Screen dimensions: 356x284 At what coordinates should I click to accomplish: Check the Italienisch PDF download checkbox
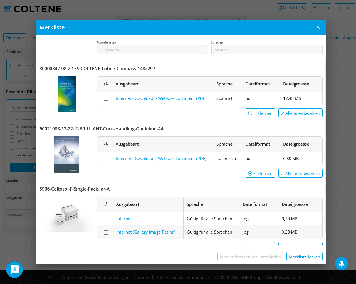pos(106,159)
